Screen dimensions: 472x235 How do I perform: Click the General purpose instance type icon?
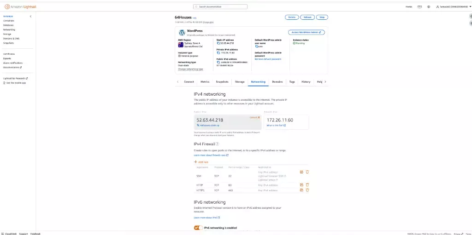179,56
